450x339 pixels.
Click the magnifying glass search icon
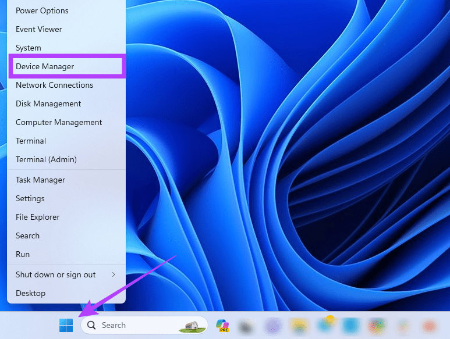[x=91, y=326]
